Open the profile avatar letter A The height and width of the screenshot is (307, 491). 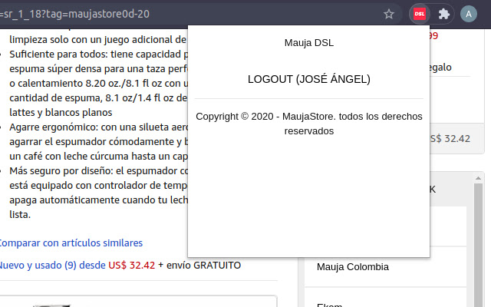point(469,14)
